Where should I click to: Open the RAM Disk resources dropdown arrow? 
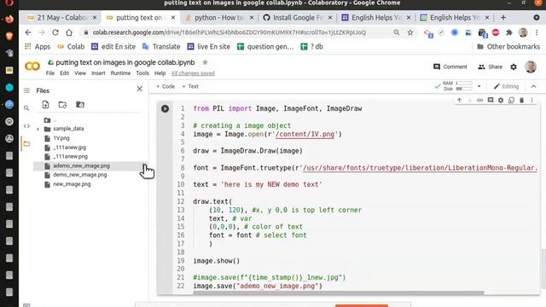click(479, 86)
